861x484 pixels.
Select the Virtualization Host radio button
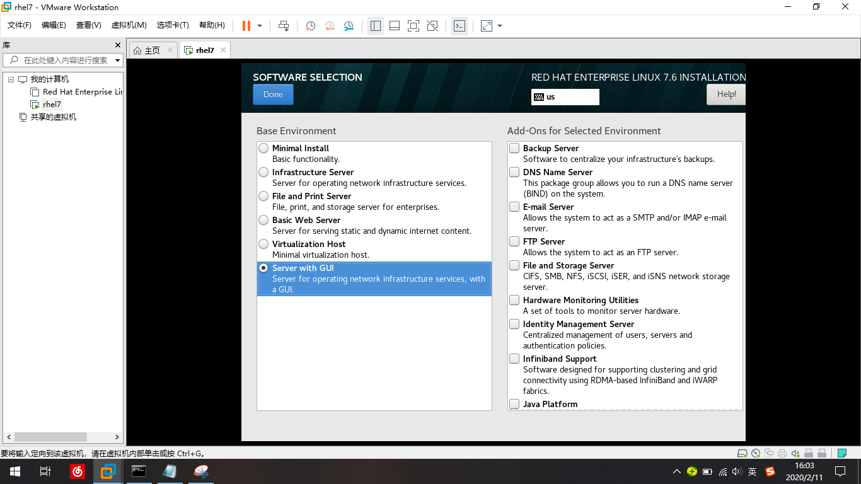coord(263,244)
